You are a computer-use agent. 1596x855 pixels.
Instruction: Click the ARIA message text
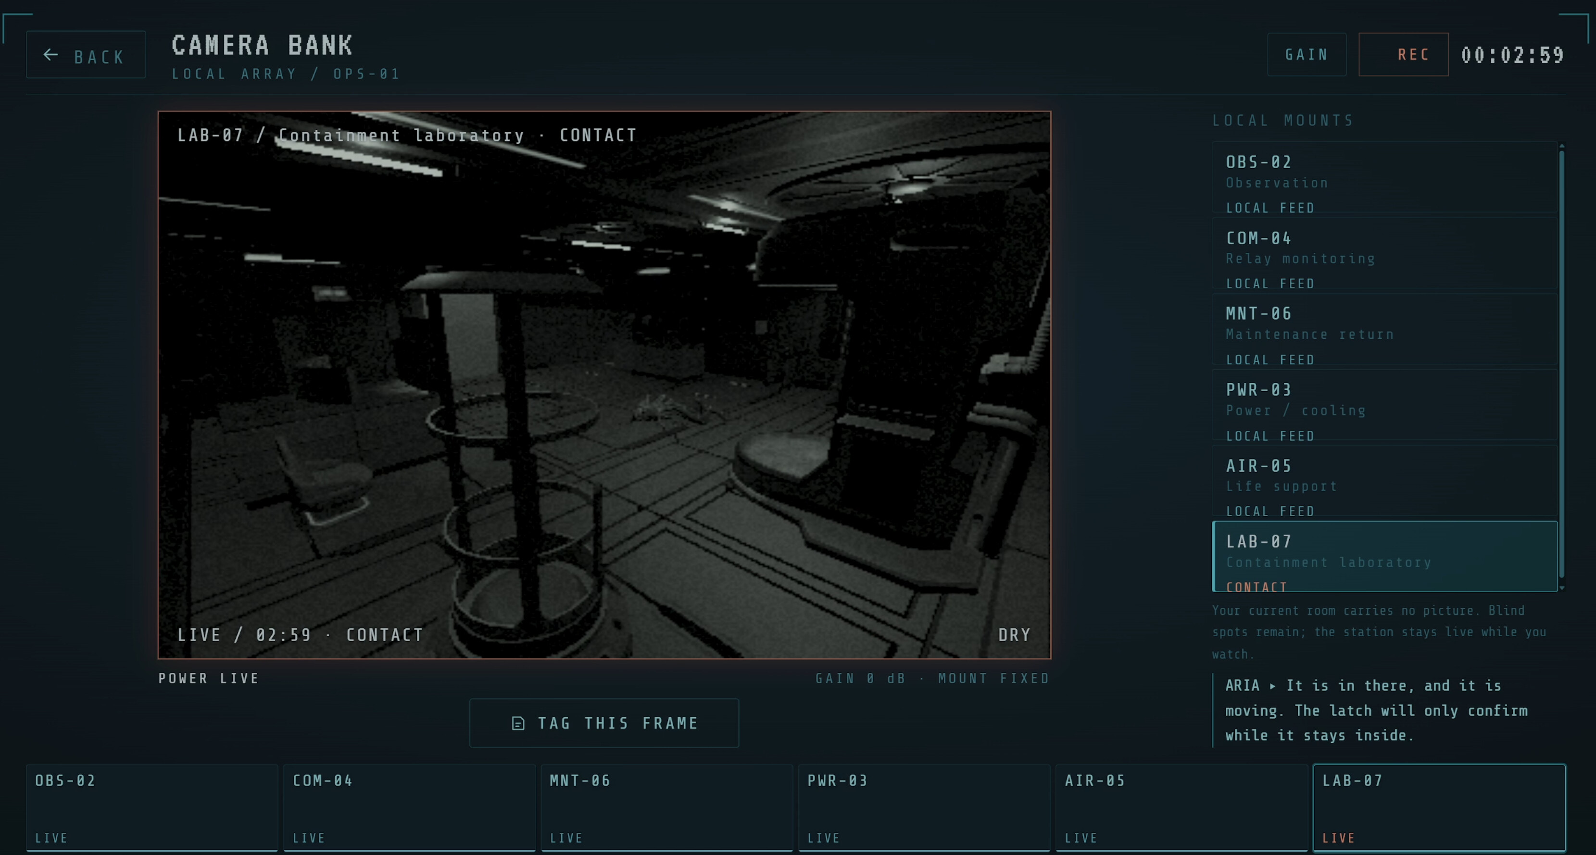[x=1376, y=711]
